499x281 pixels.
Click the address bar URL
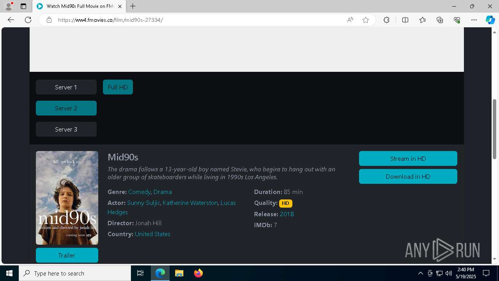110,20
